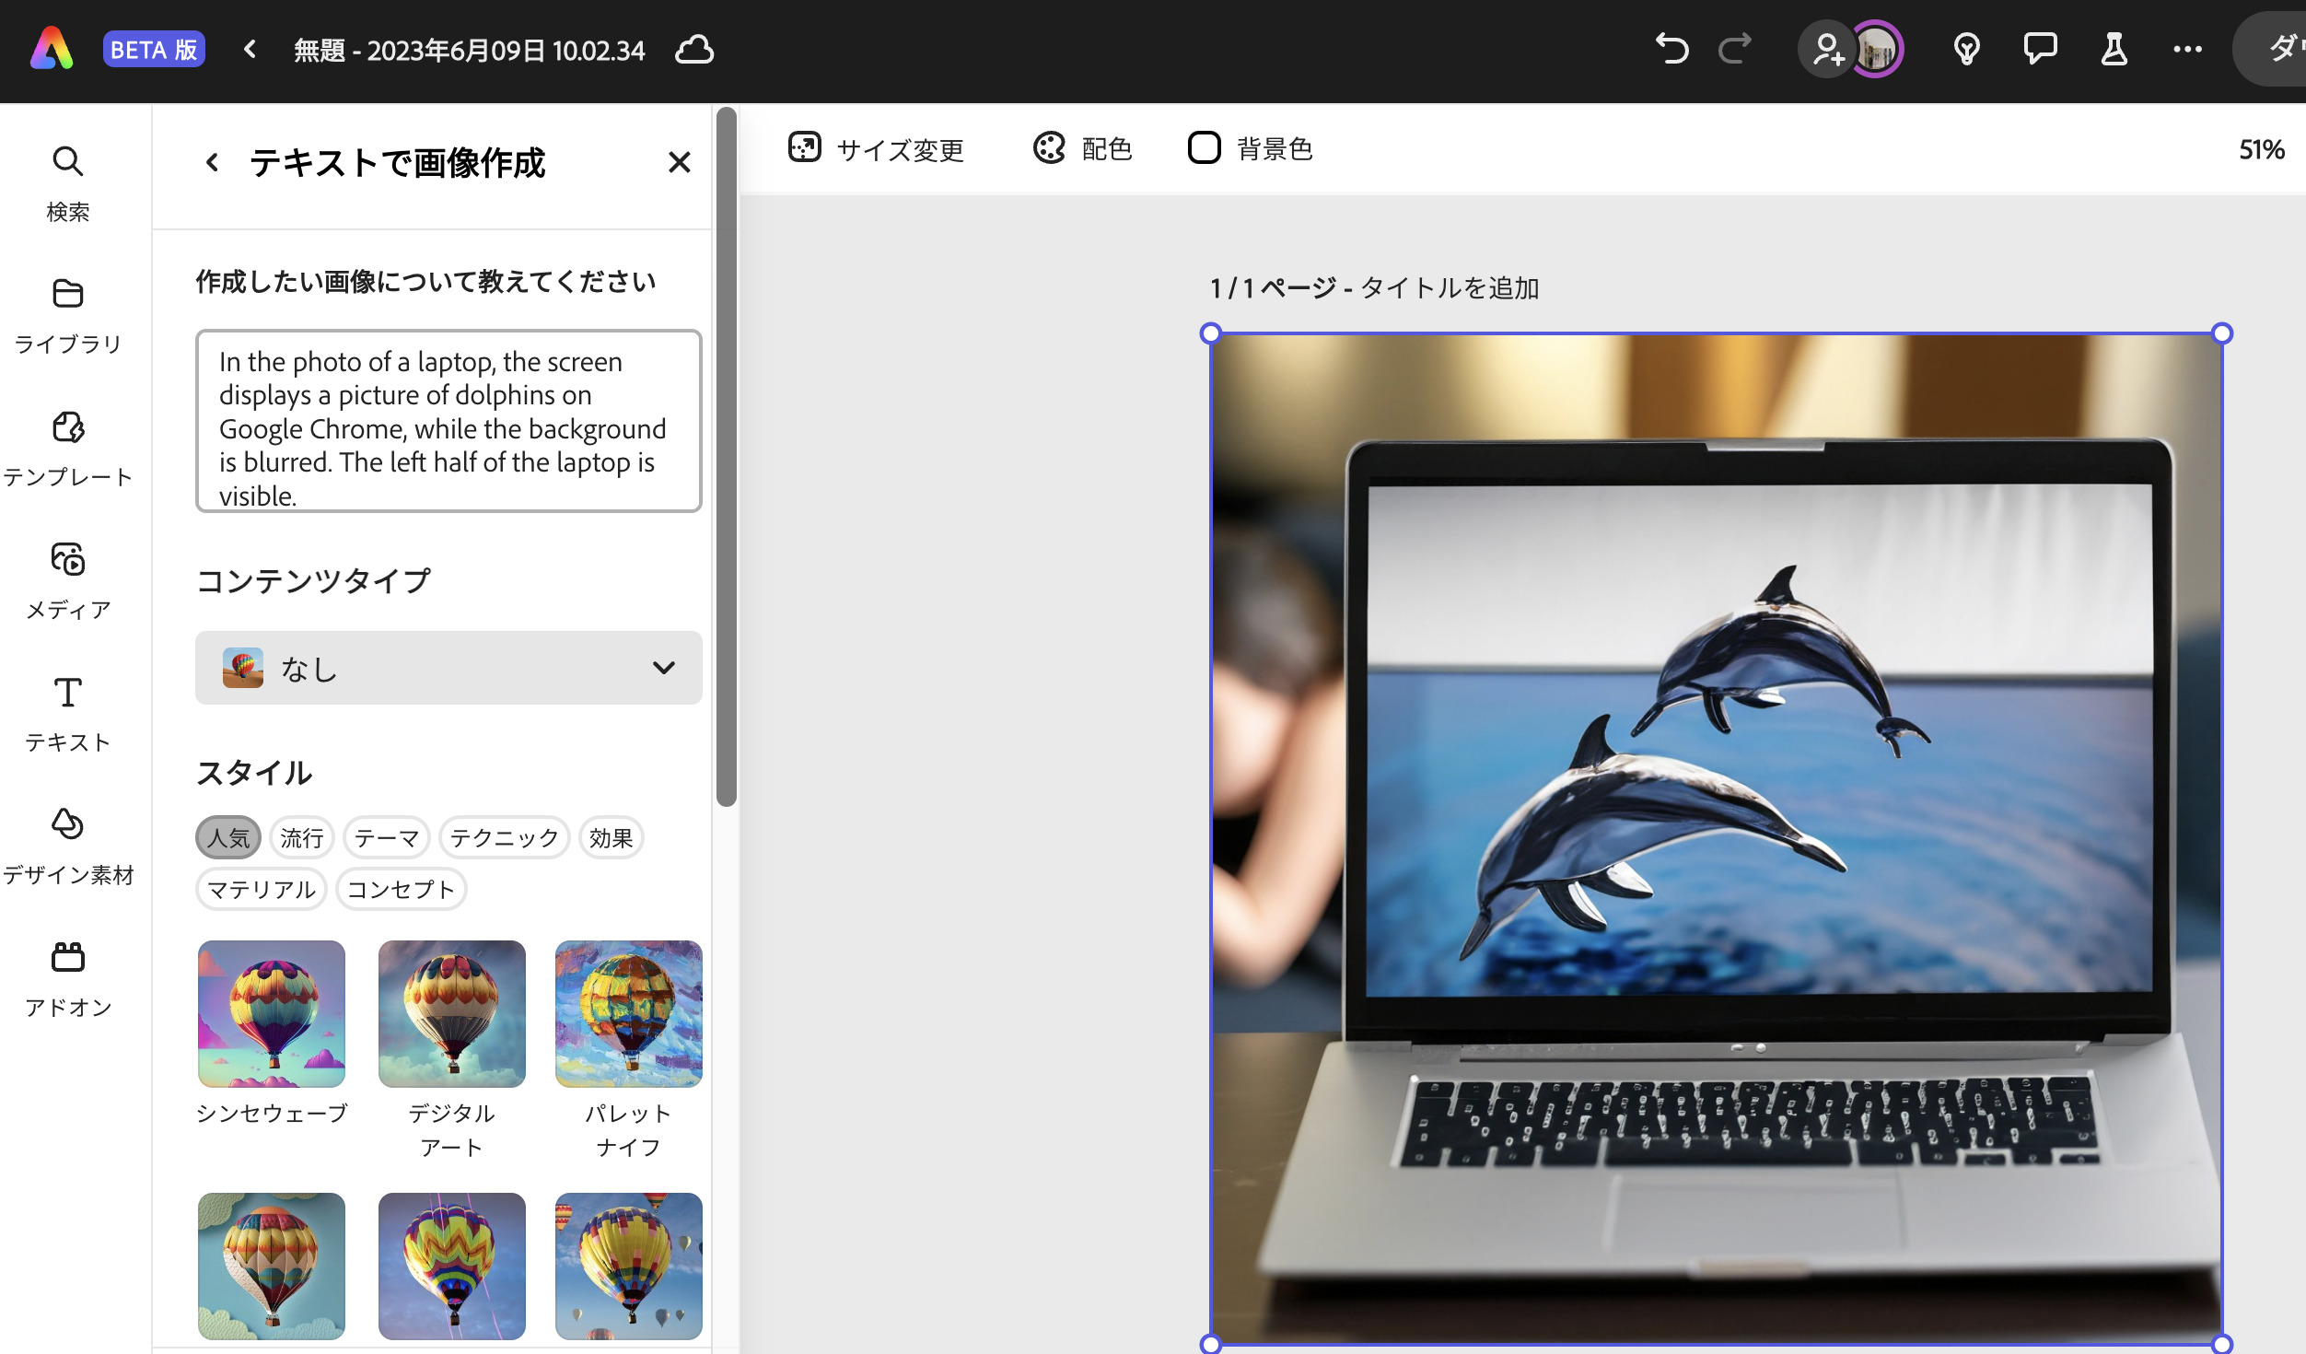Choose the paper-craft balloon style thumbnail
This screenshot has height=1354, width=2306.
272,1266
